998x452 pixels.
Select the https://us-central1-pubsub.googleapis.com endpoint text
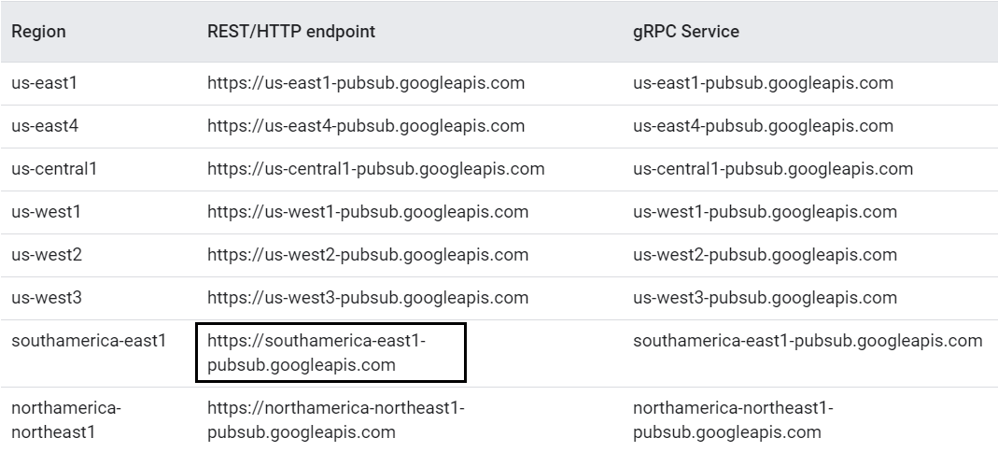(x=375, y=169)
